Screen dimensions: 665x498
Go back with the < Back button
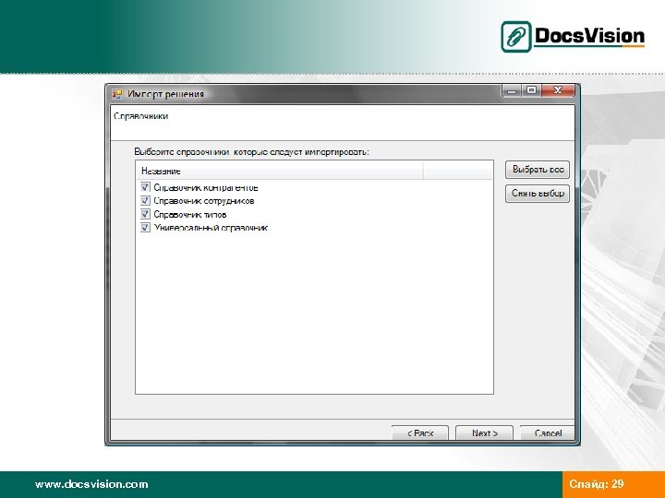click(x=420, y=433)
